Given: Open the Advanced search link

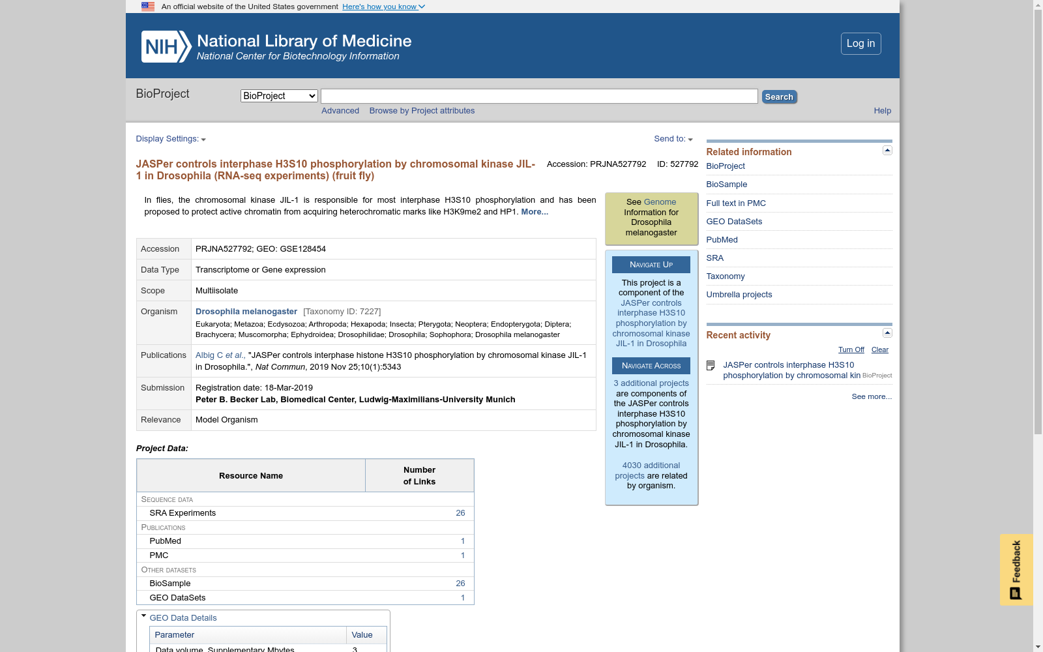Looking at the screenshot, I should (340, 111).
